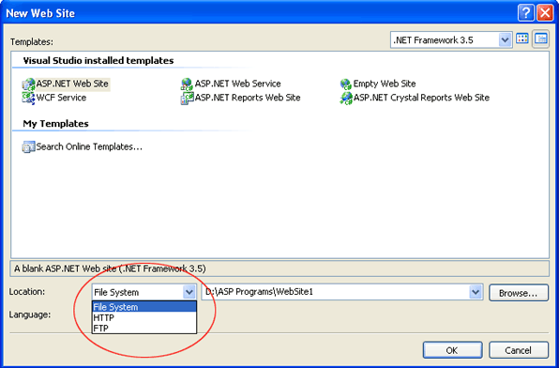Click the ASP.NET Reports Web Site label
The image size is (559, 368).
click(x=248, y=98)
